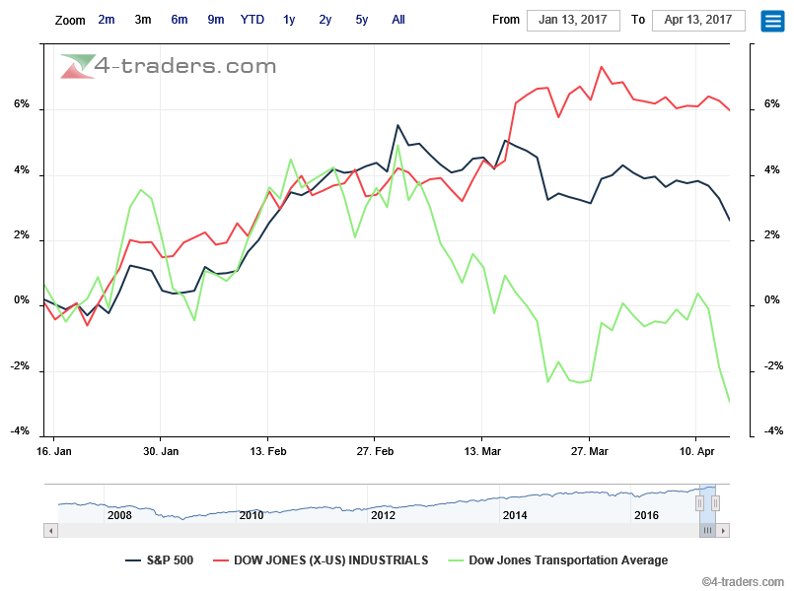Edit the To date field
794x591 pixels.
[x=698, y=21]
